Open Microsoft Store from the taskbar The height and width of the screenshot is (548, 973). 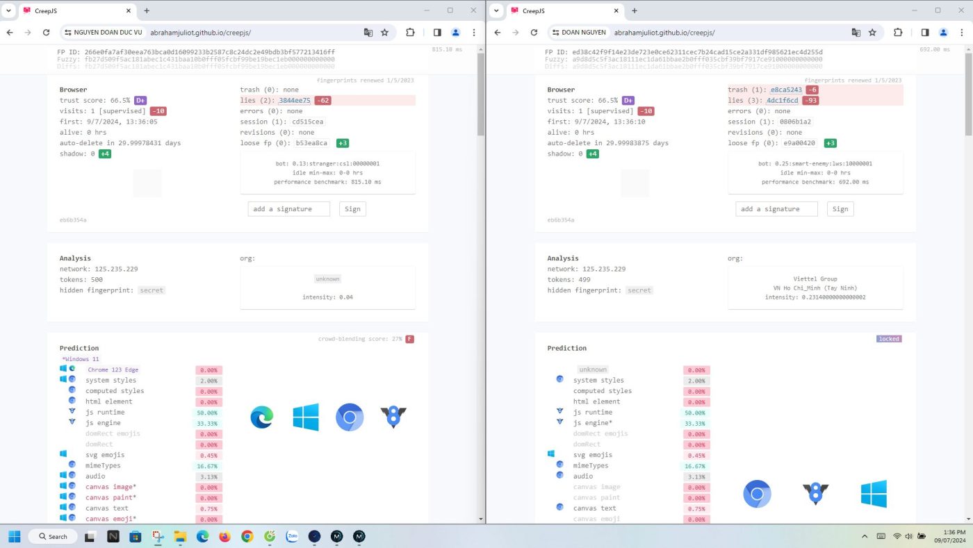click(136, 536)
